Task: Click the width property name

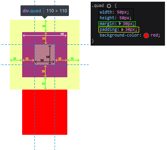Action: tap(106, 12)
